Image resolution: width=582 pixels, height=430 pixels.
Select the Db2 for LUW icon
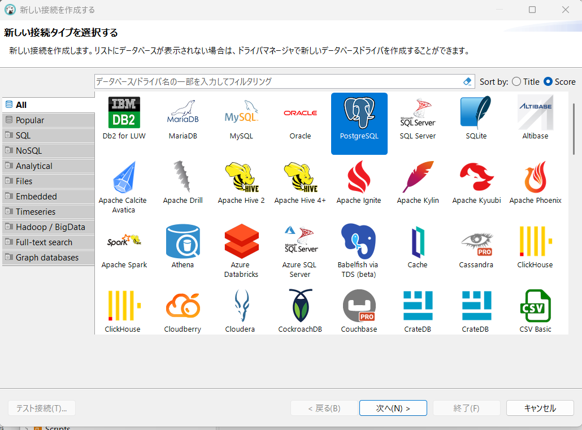[x=124, y=112]
